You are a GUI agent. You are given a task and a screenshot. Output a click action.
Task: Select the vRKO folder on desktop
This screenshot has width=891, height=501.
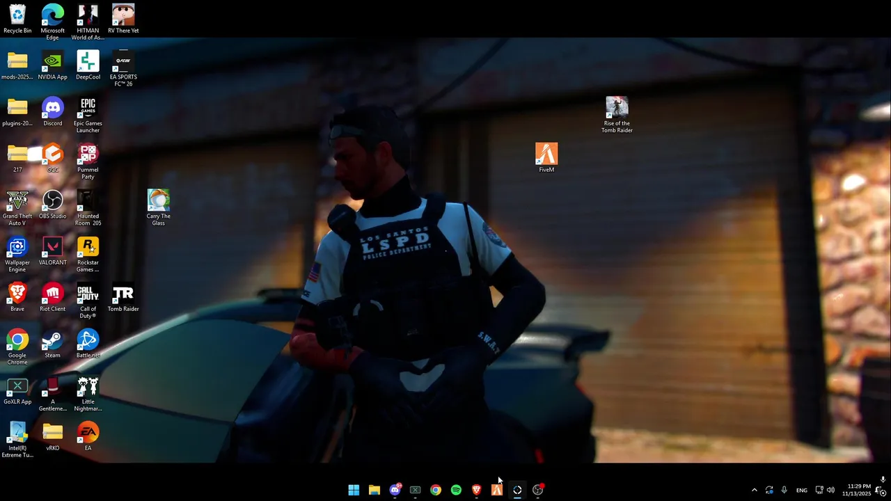point(53,436)
